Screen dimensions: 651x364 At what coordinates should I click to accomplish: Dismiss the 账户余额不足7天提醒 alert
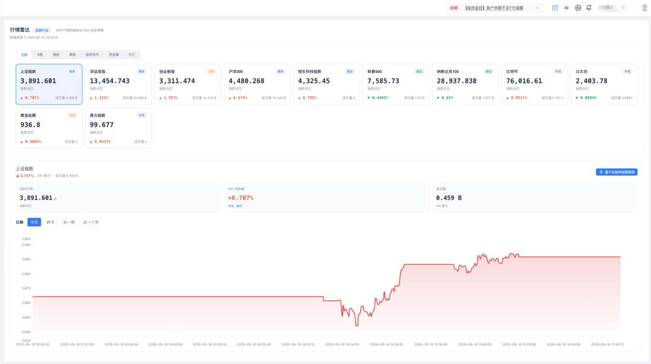click(537, 8)
